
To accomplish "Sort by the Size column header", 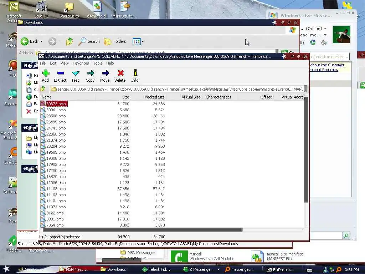I will coord(113,97).
